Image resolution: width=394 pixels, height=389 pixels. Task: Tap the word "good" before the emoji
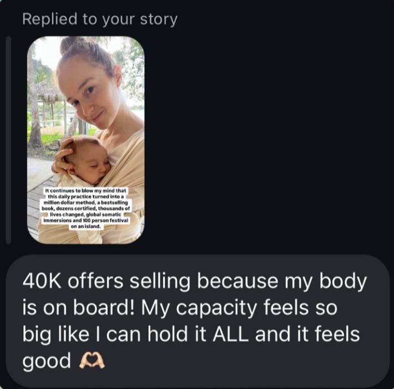pos(47,362)
